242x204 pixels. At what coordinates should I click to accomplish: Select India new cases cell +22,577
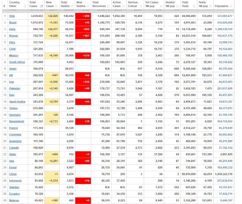click(52, 29)
